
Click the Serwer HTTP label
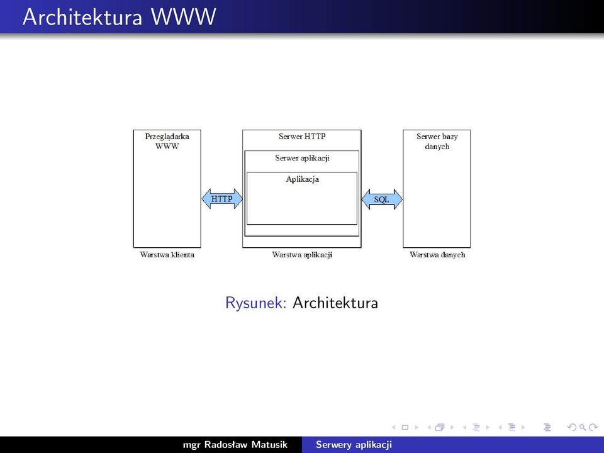pos(302,137)
